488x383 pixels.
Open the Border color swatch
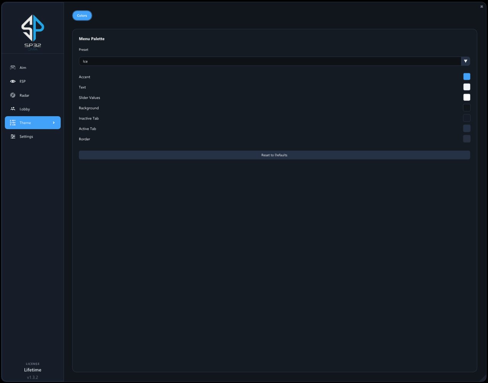coord(467,139)
